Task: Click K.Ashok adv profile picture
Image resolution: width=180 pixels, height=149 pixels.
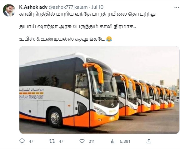Action: (x=9, y=10)
